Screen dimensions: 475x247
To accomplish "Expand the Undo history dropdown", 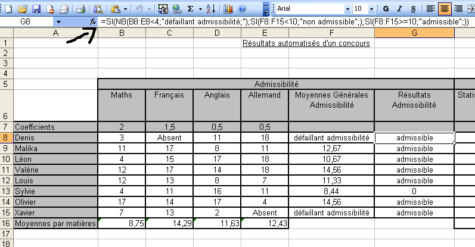I will [x=149, y=9].
